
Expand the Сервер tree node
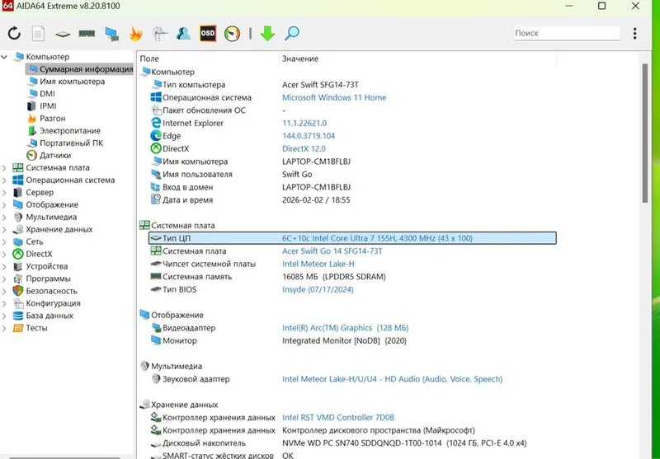coord(4,193)
